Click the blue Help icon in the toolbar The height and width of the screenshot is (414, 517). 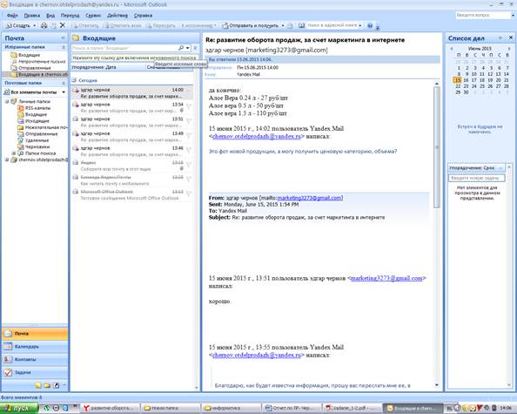tap(370, 25)
